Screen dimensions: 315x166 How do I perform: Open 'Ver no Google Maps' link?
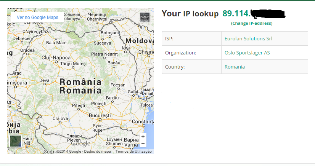pos(37,18)
